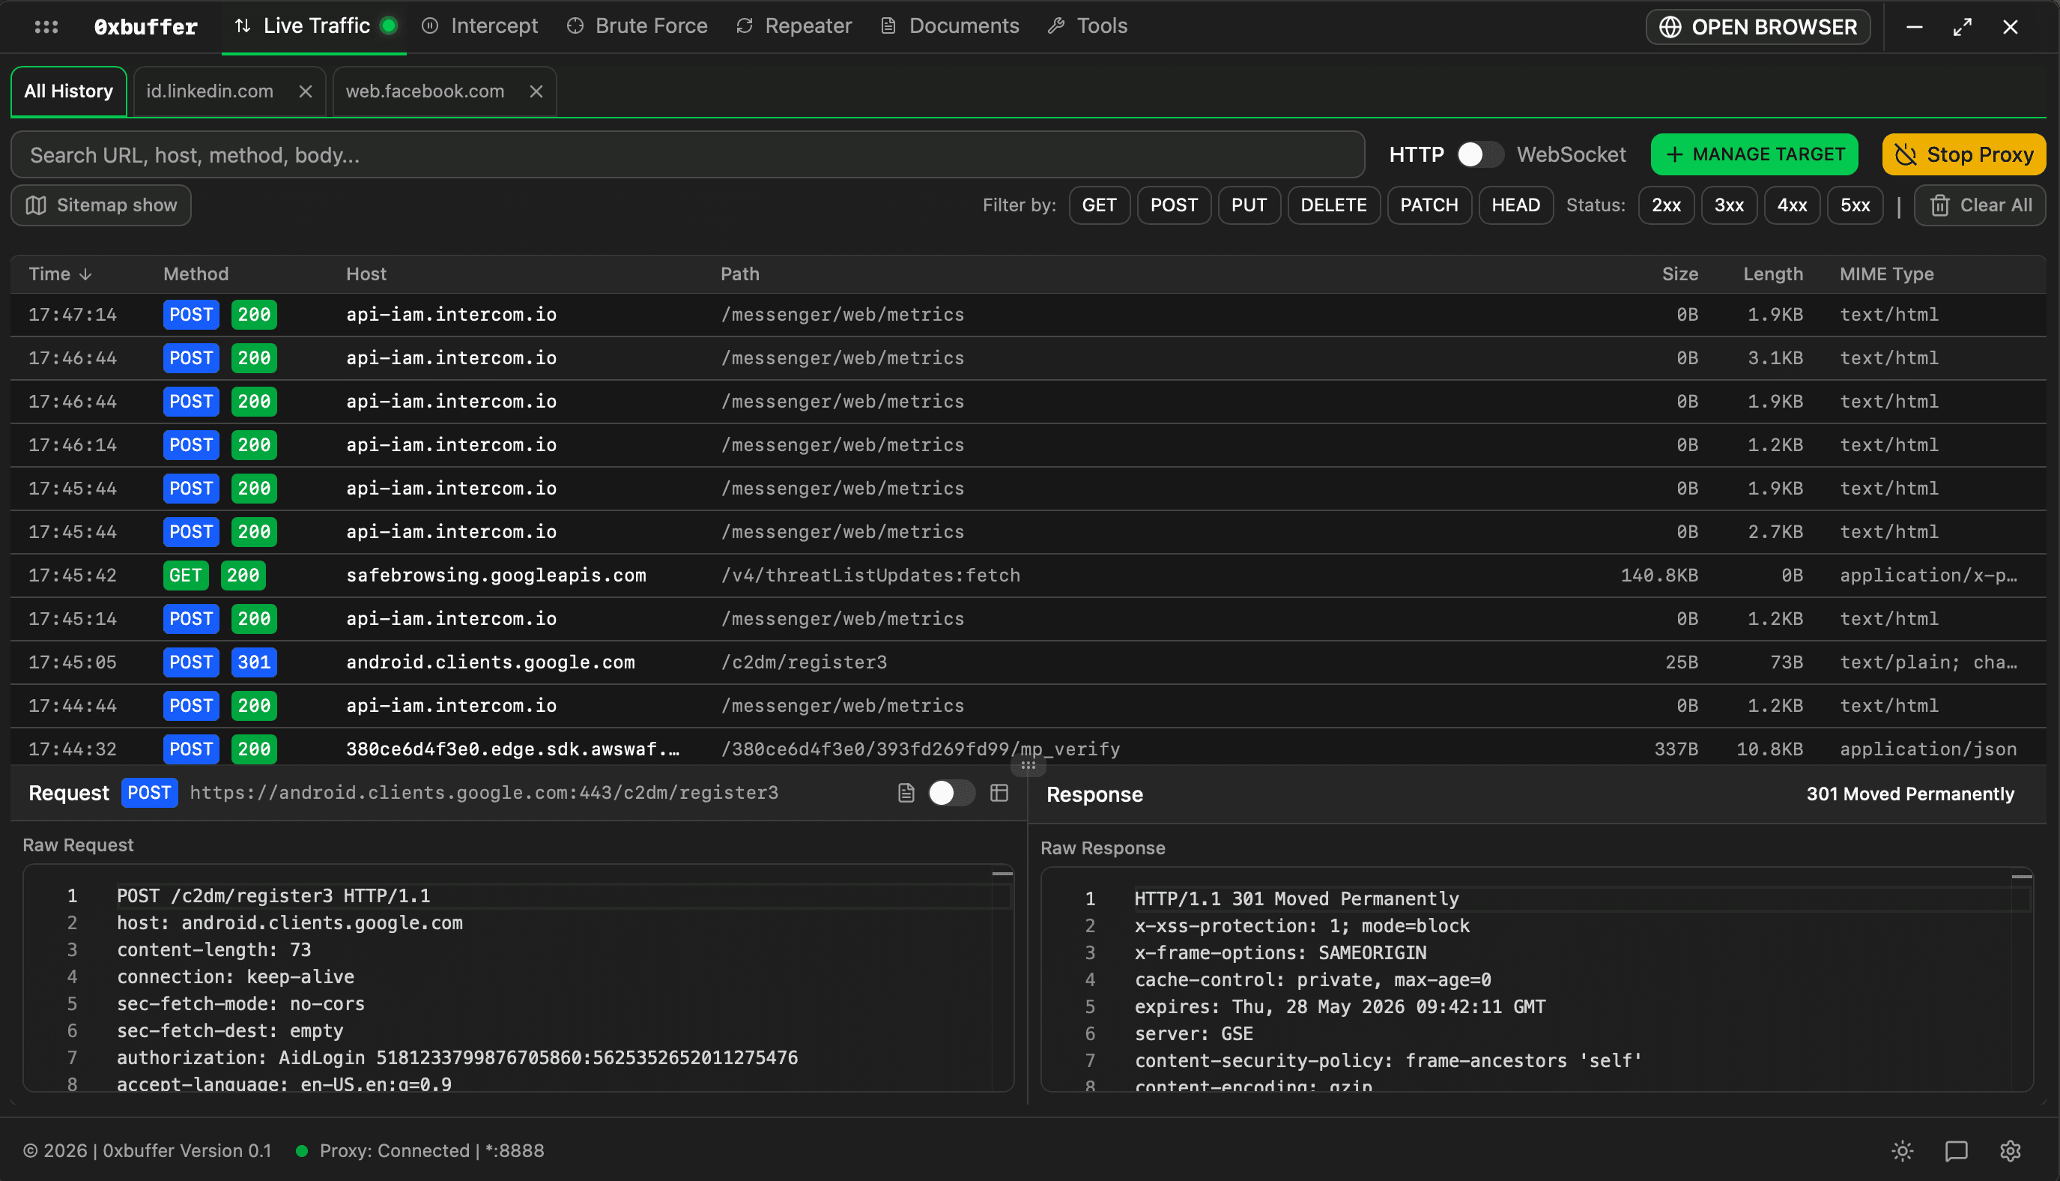Select the safebrowsing.googleapis.com GET row

click(x=1028, y=576)
